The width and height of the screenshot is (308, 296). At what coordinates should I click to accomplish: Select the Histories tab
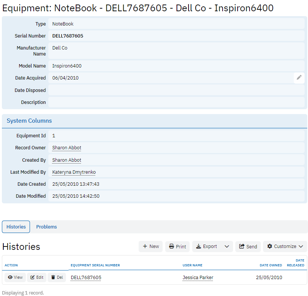(16, 227)
